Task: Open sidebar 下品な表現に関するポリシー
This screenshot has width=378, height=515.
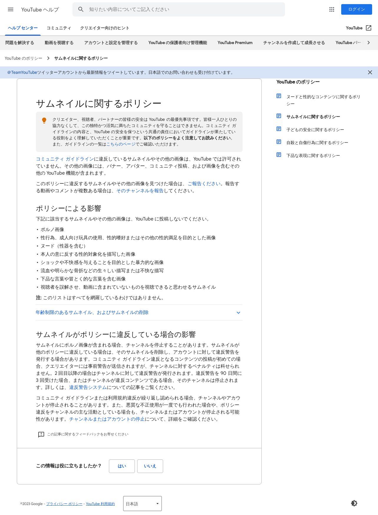Action: tap(313, 155)
